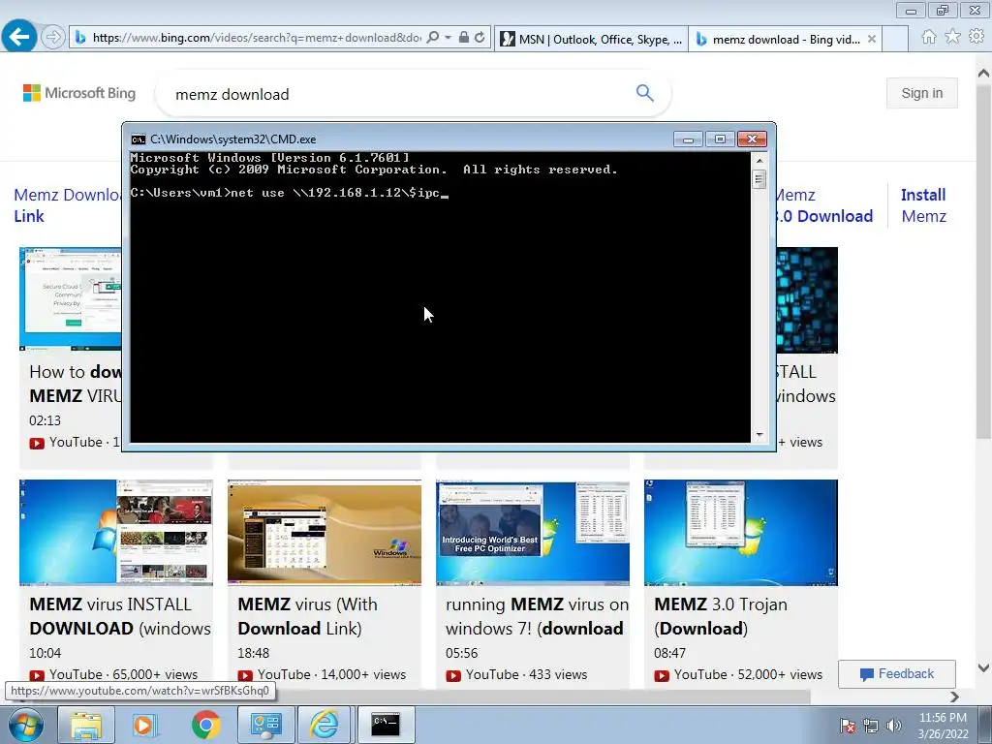Click the CMD window scrollbar thumb
The height and width of the screenshot is (744, 992).
[759, 179]
